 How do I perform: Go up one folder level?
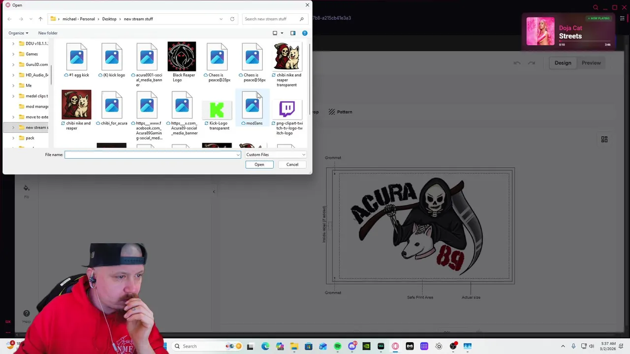tap(40, 19)
